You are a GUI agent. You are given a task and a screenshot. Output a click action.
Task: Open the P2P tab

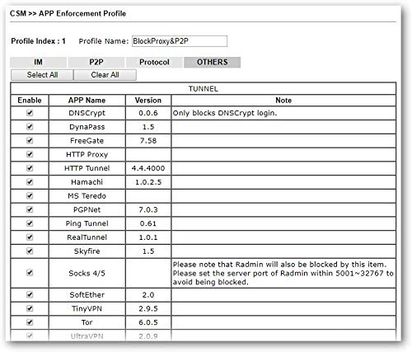click(96, 62)
